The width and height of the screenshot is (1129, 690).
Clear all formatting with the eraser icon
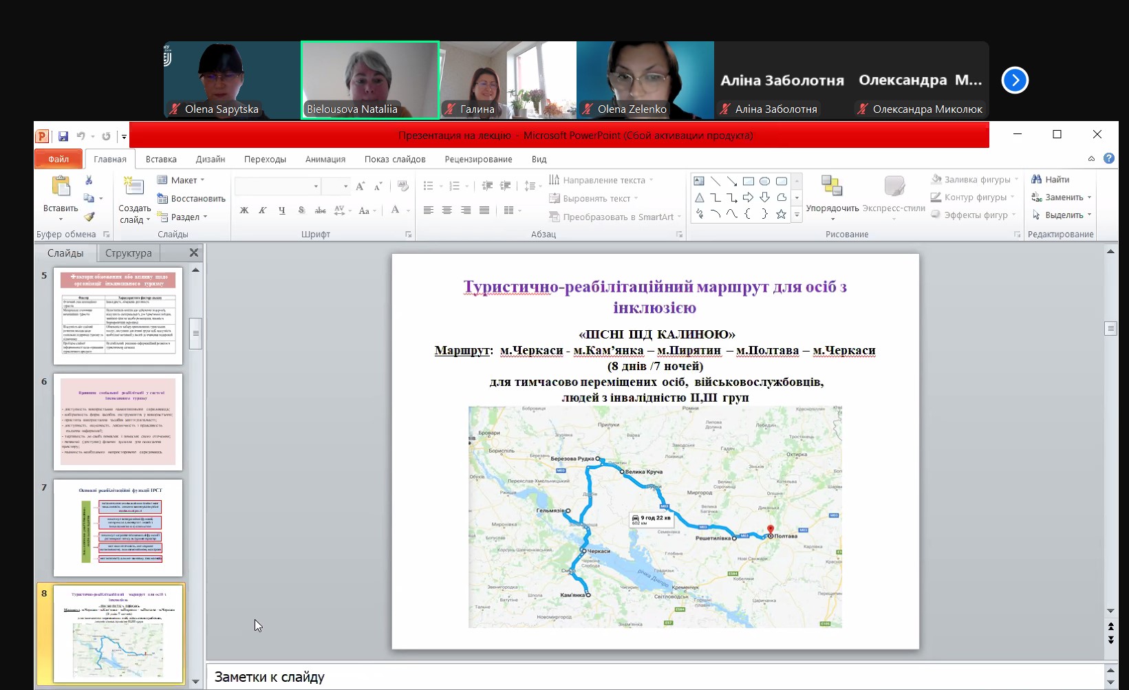tap(403, 186)
